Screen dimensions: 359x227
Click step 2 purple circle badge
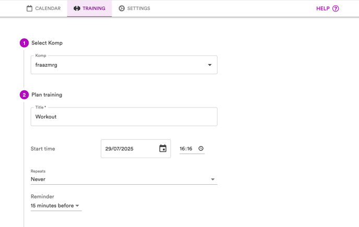(25, 94)
